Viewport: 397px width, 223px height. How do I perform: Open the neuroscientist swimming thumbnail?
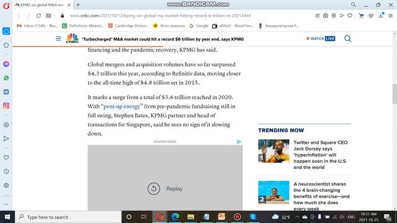pyautogui.click(x=274, y=193)
